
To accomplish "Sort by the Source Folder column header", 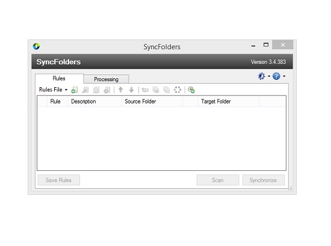I will click(x=152, y=102).
